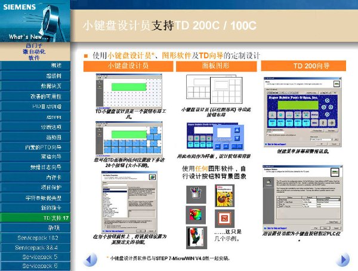Click the rooster software box icon
358x271 pixels.
tap(196, 238)
